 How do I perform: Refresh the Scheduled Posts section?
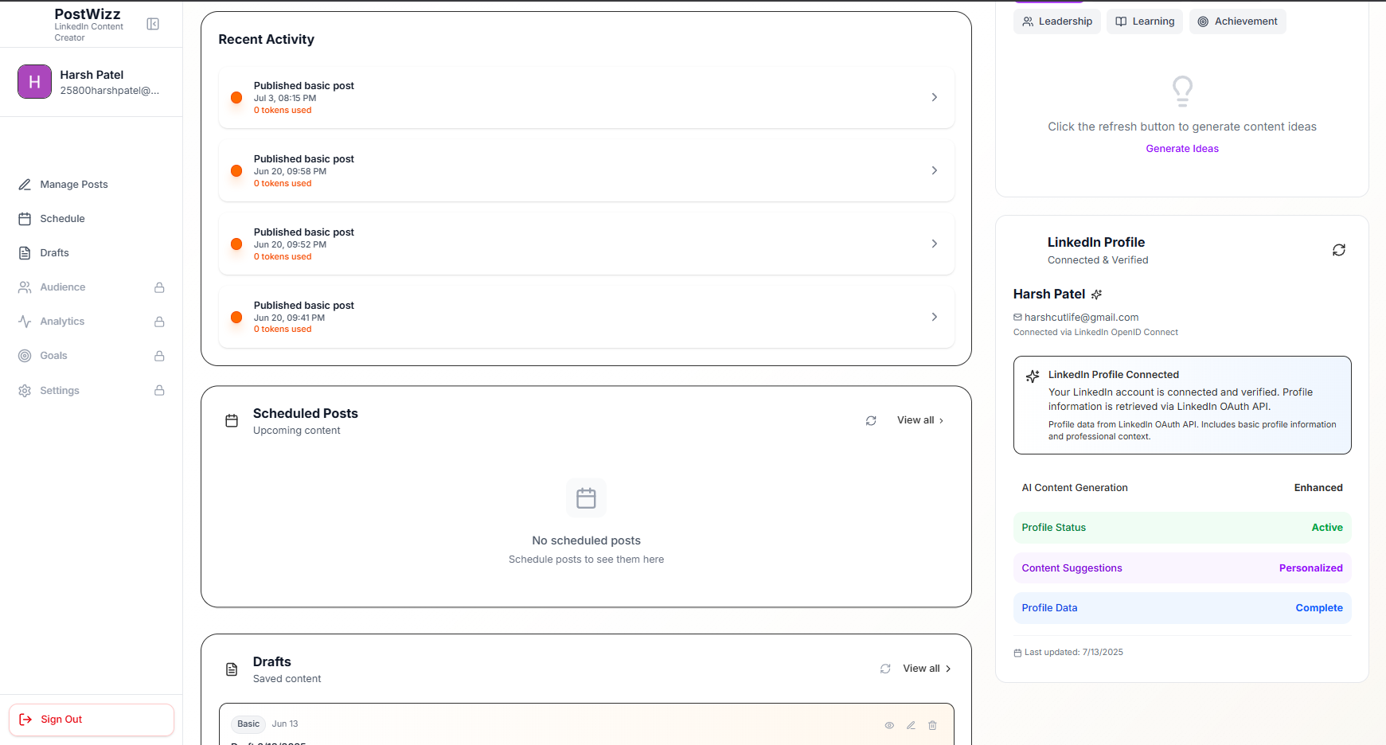[871, 420]
